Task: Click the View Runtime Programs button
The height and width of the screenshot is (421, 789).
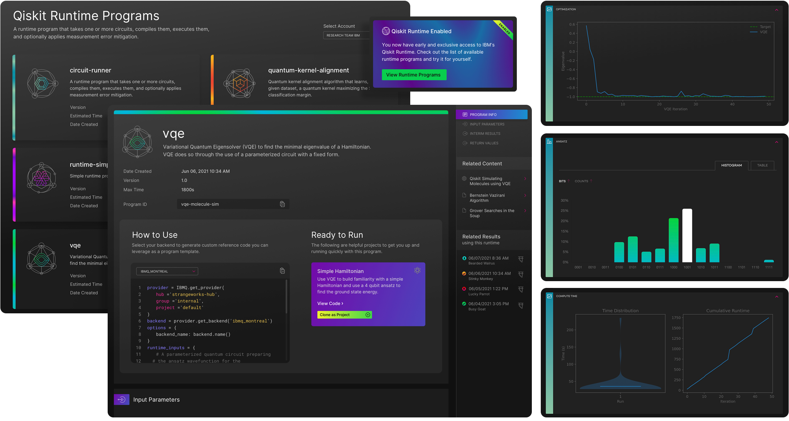Action: click(x=413, y=75)
